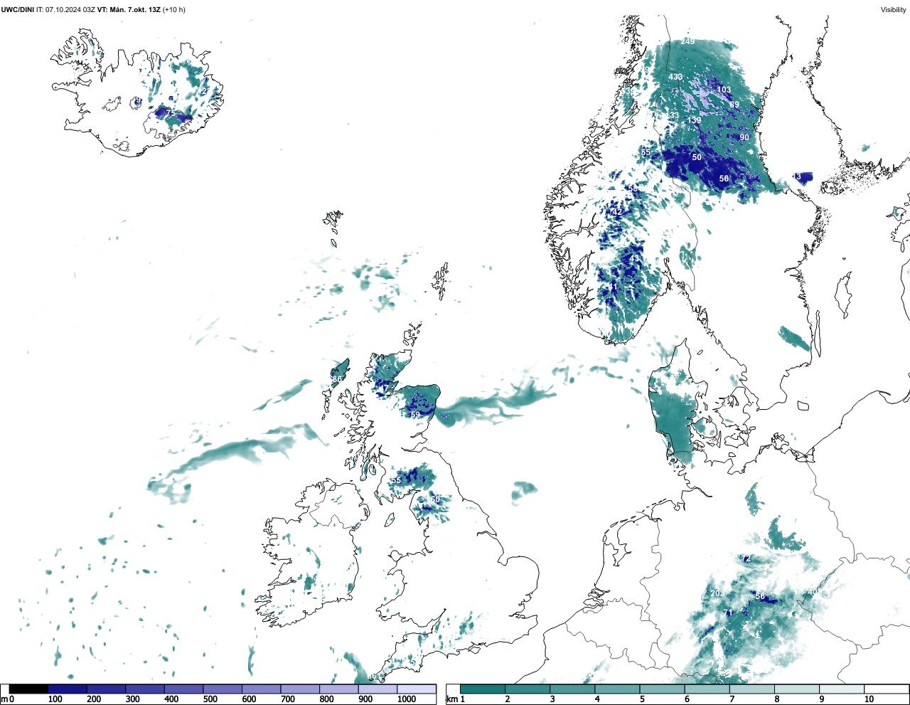This screenshot has width=910, height=705.
Task: Click the '139' visibility value on map
Action: point(695,120)
